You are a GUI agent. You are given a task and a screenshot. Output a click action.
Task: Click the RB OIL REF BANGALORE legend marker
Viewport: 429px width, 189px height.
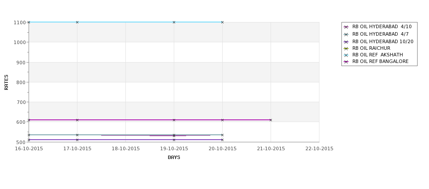tap(346, 62)
